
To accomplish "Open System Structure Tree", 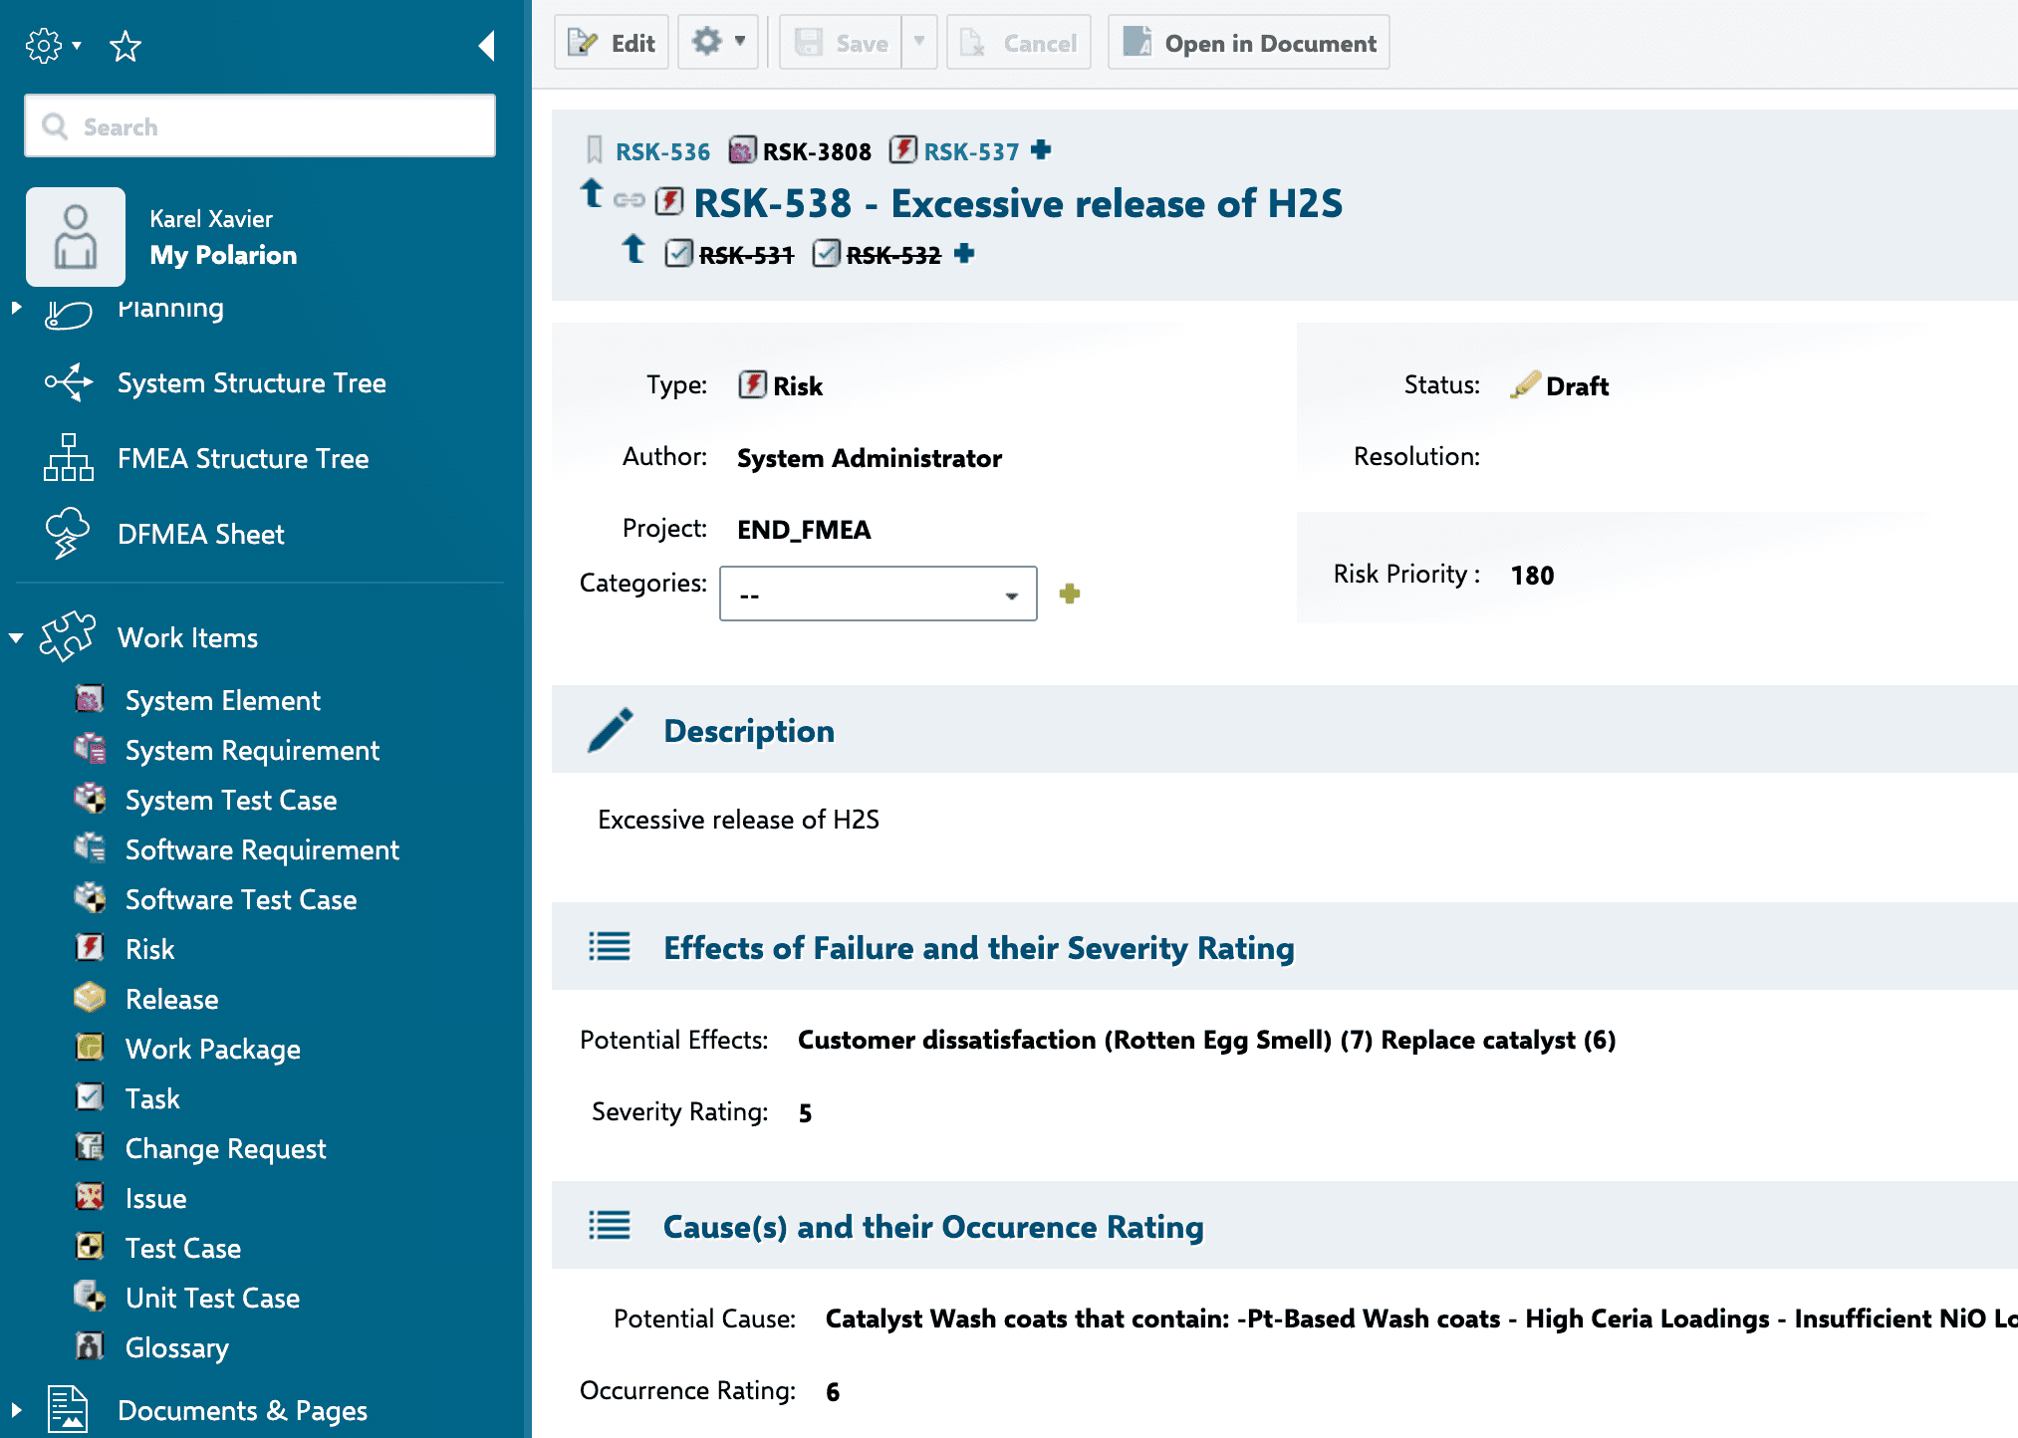I will pyautogui.click(x=251, y=382).
